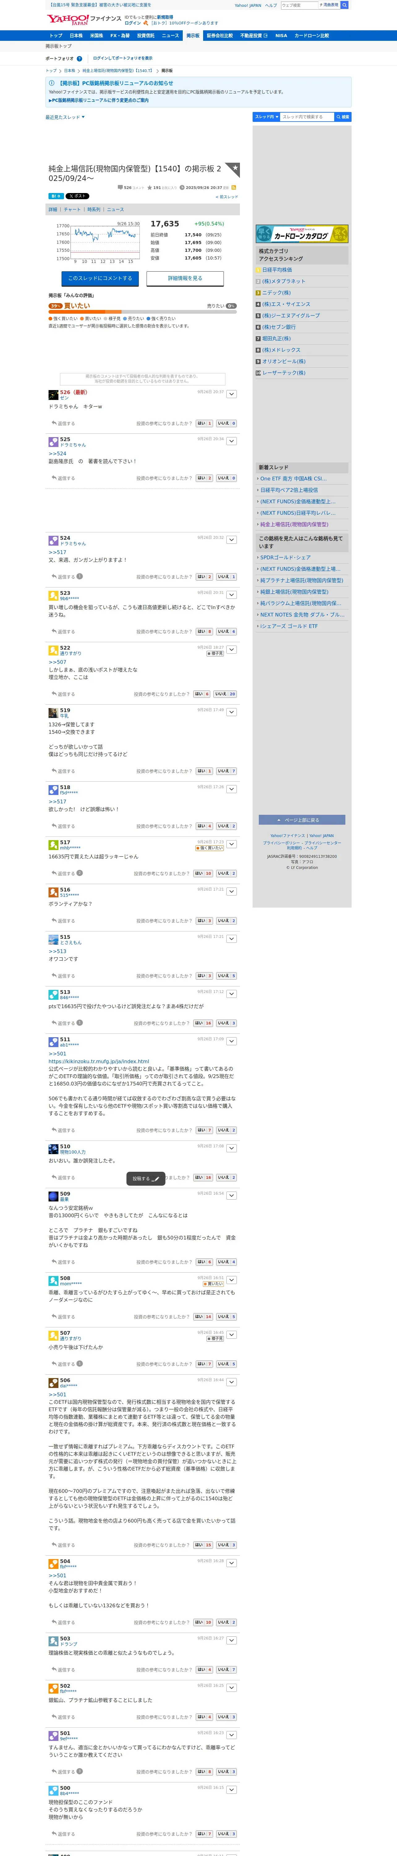The height and width of the screenshot is (1856, 397).
Task: Open the スレッド内 search scope dropdown
Action: click(266, 117)
